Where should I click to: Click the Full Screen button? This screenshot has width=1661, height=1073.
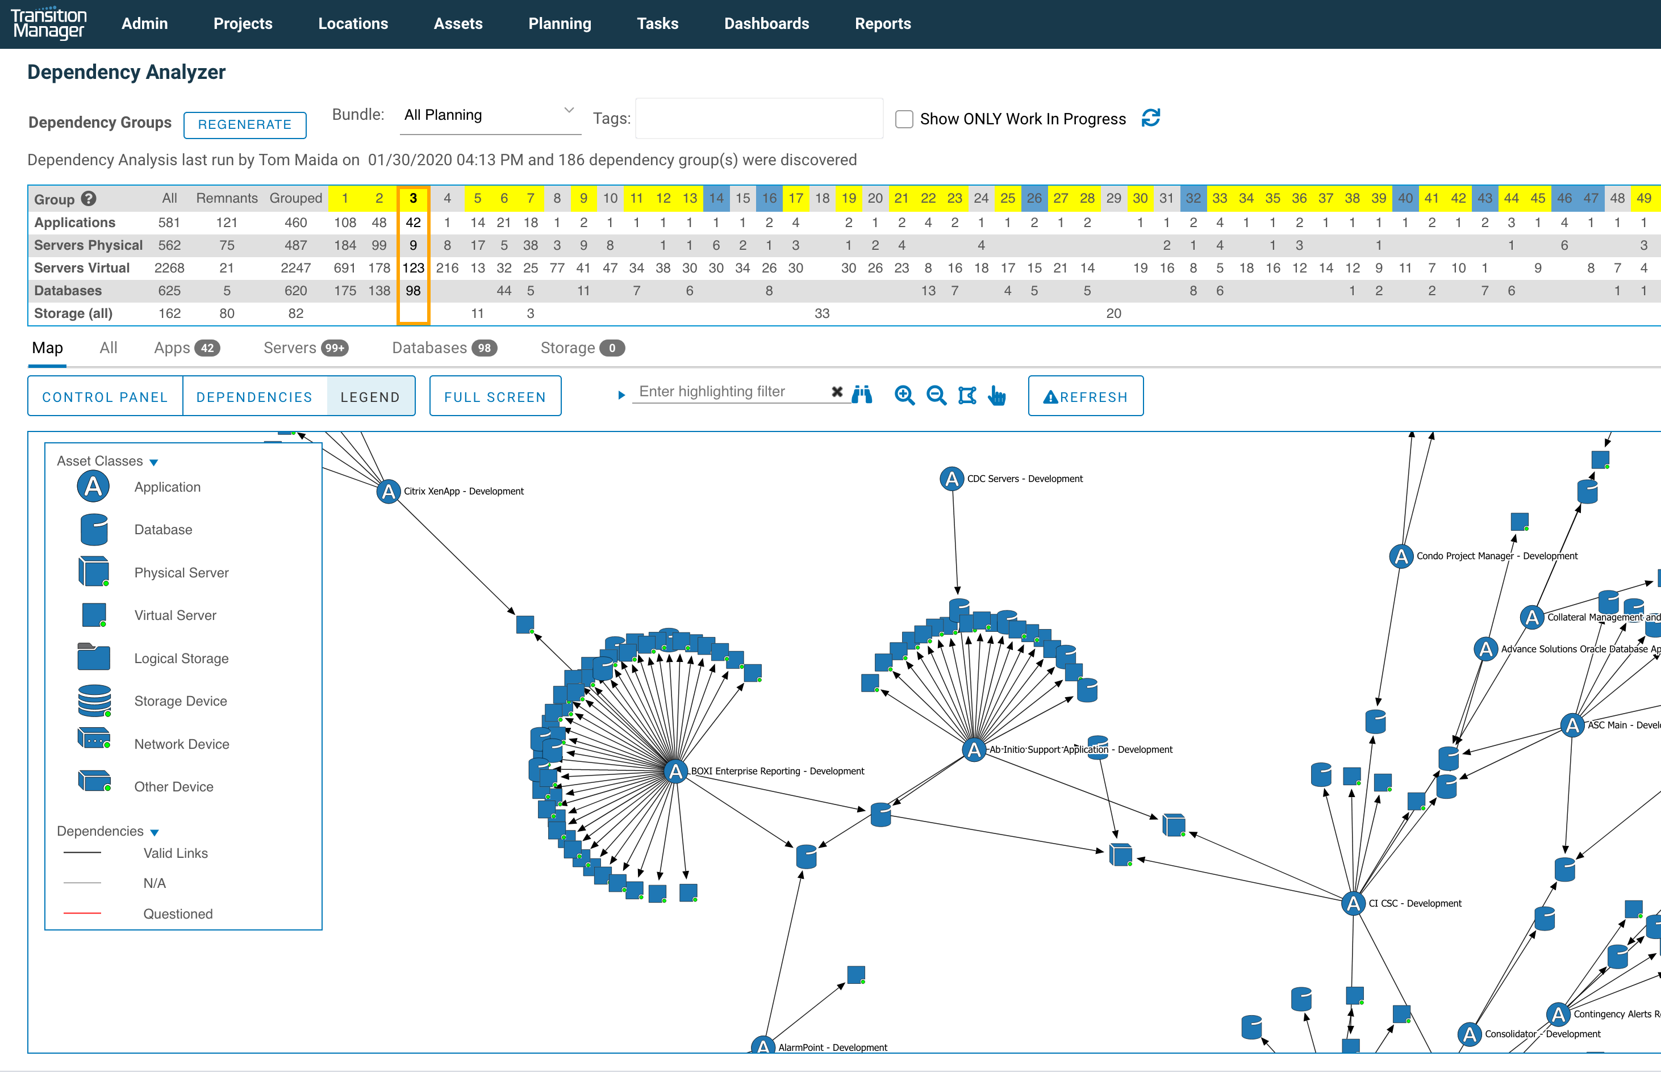pyautogui.click(x=495, y=396)
